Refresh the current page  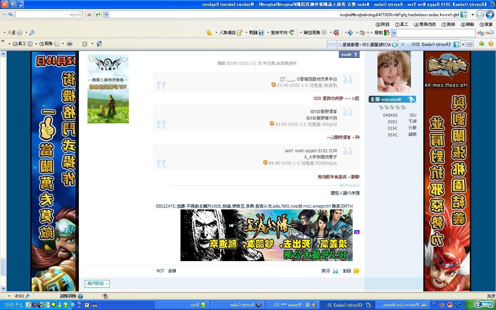coord(98,14)
